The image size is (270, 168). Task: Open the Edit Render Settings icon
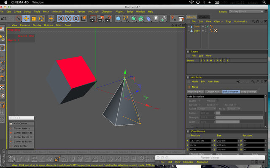coord(108,18)
